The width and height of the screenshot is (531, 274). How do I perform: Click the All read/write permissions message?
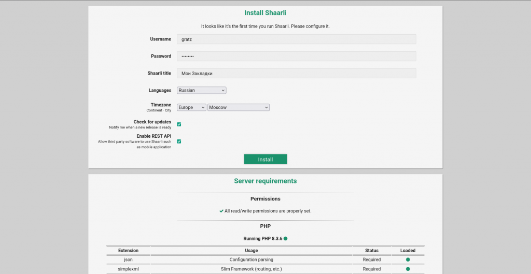pos(268,211)
